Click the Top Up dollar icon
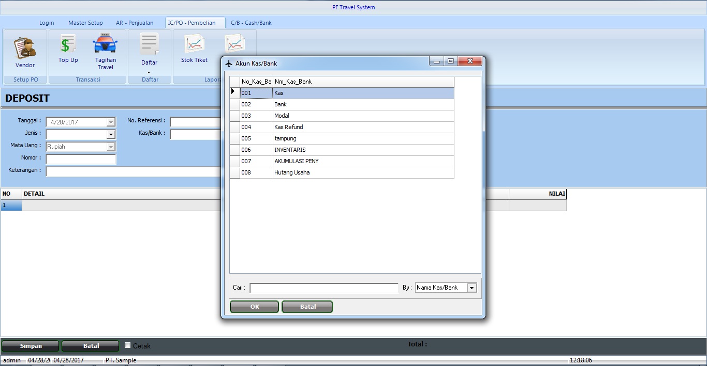 [x=68, y=45]
